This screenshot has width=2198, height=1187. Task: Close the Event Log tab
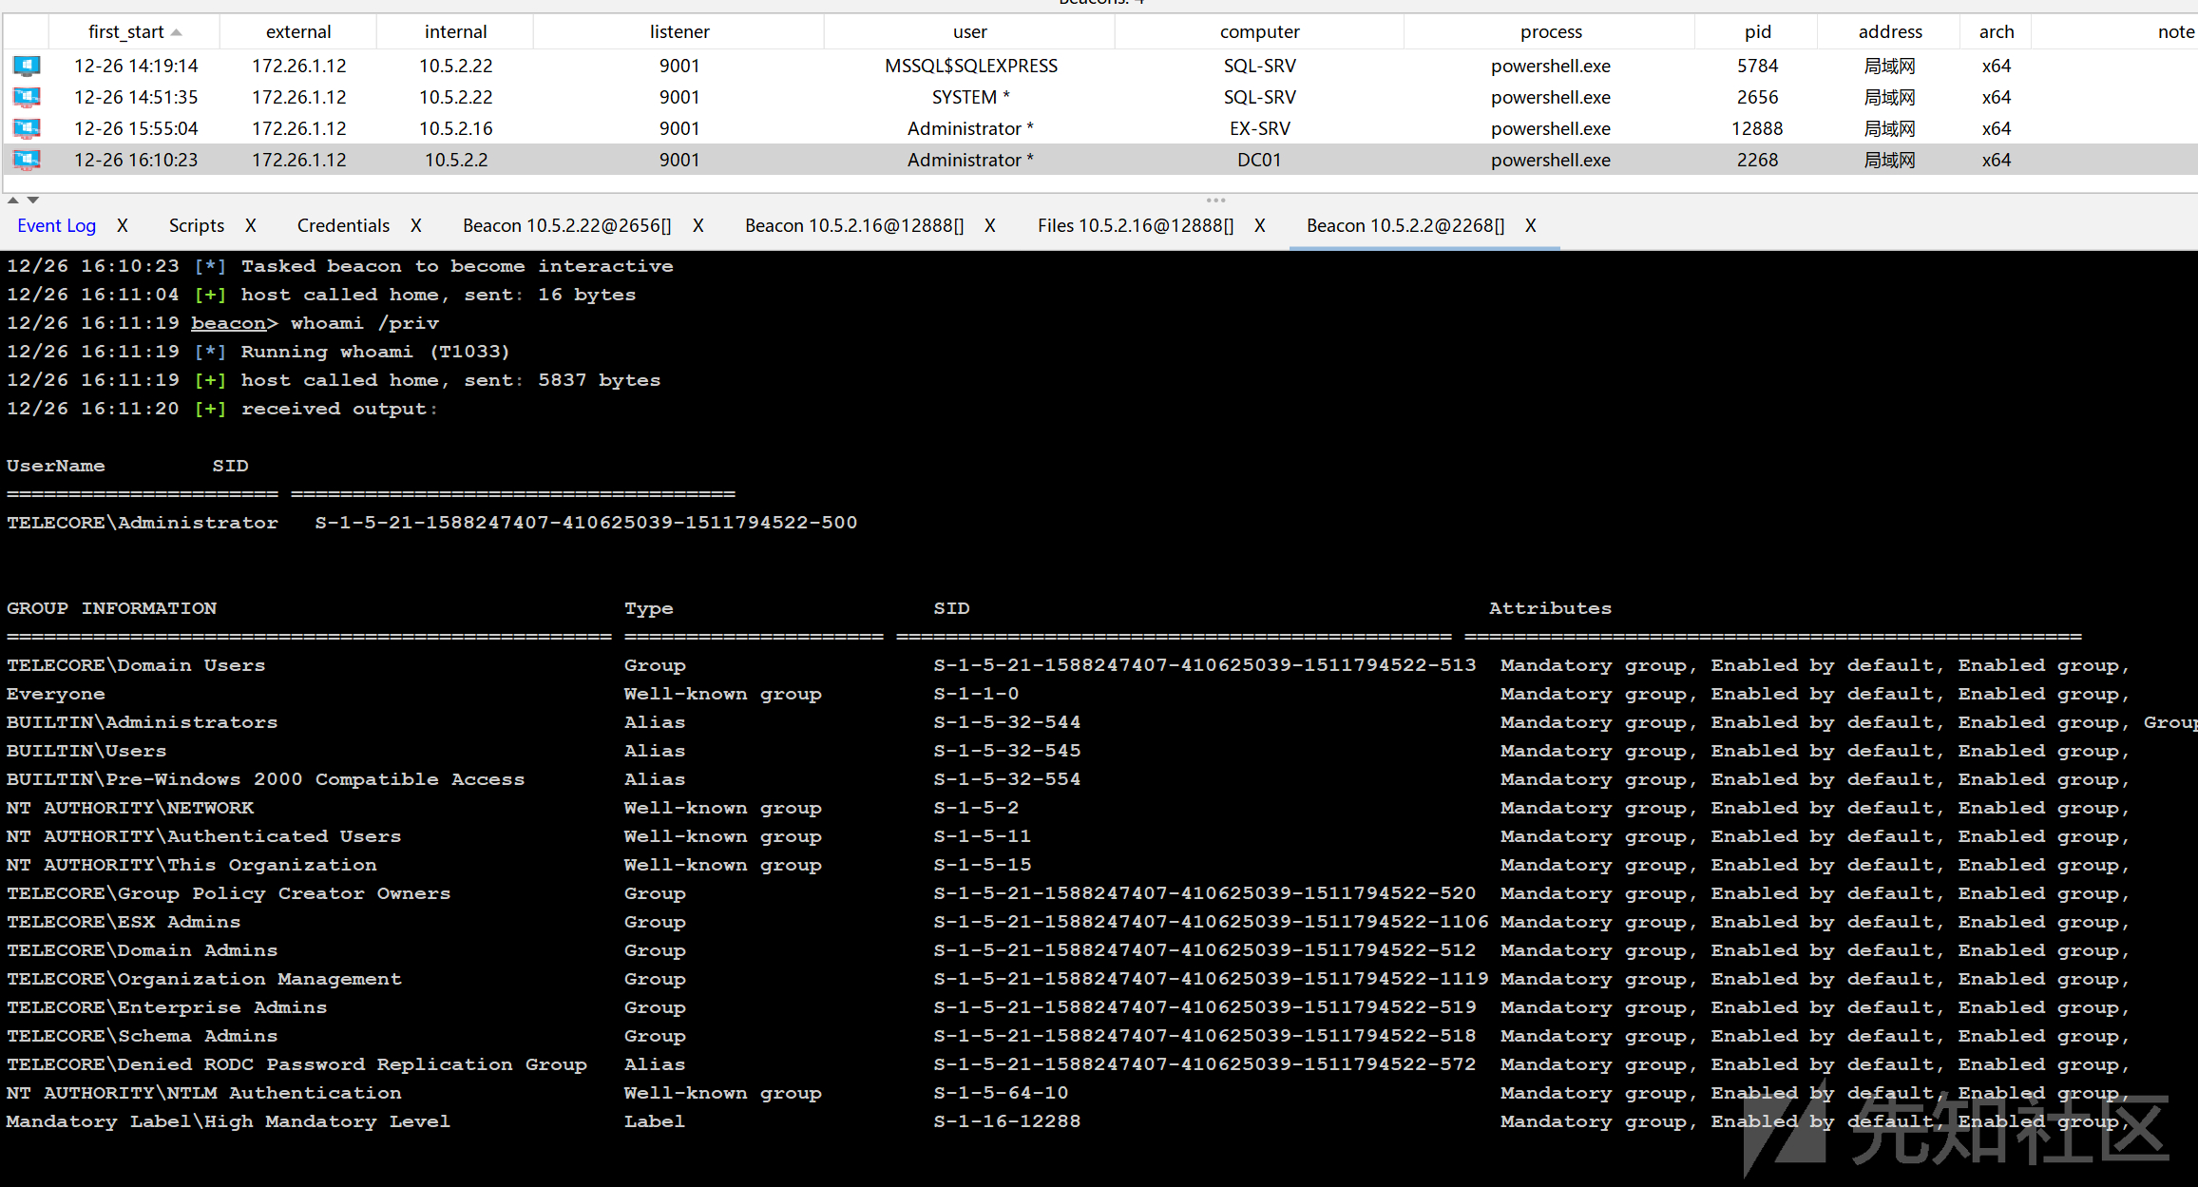tap(123, 225)
